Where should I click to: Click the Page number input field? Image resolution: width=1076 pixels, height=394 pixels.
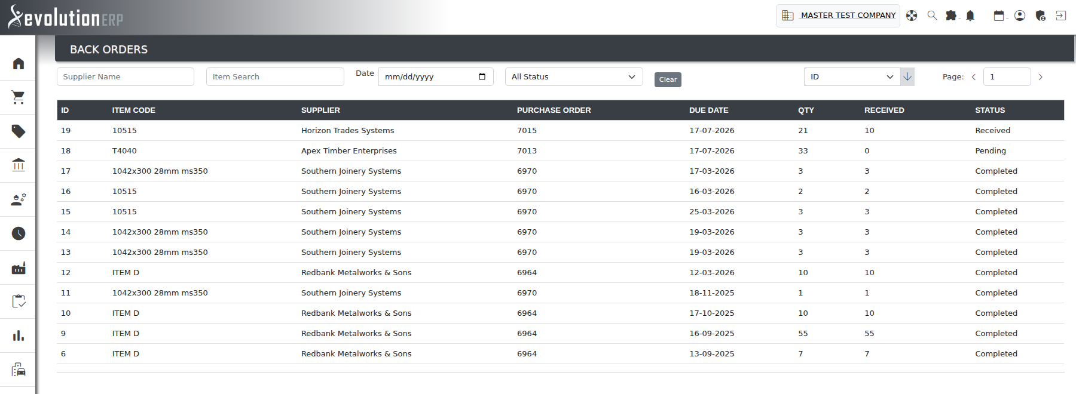[1007, 76]
